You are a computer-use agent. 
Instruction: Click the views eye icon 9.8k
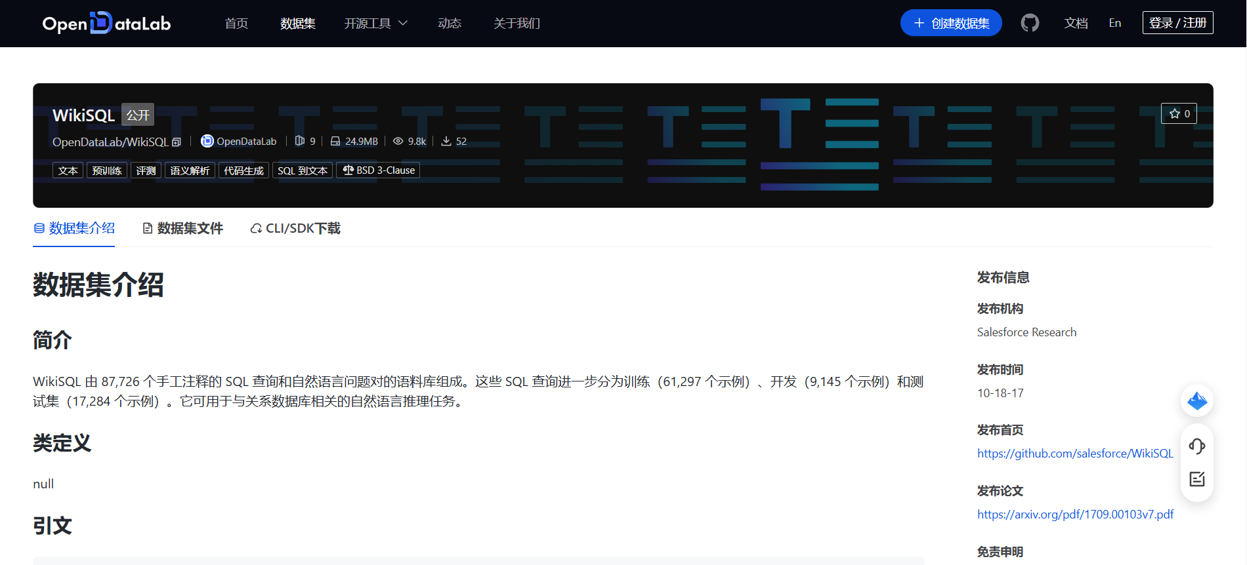coord(398,141)
